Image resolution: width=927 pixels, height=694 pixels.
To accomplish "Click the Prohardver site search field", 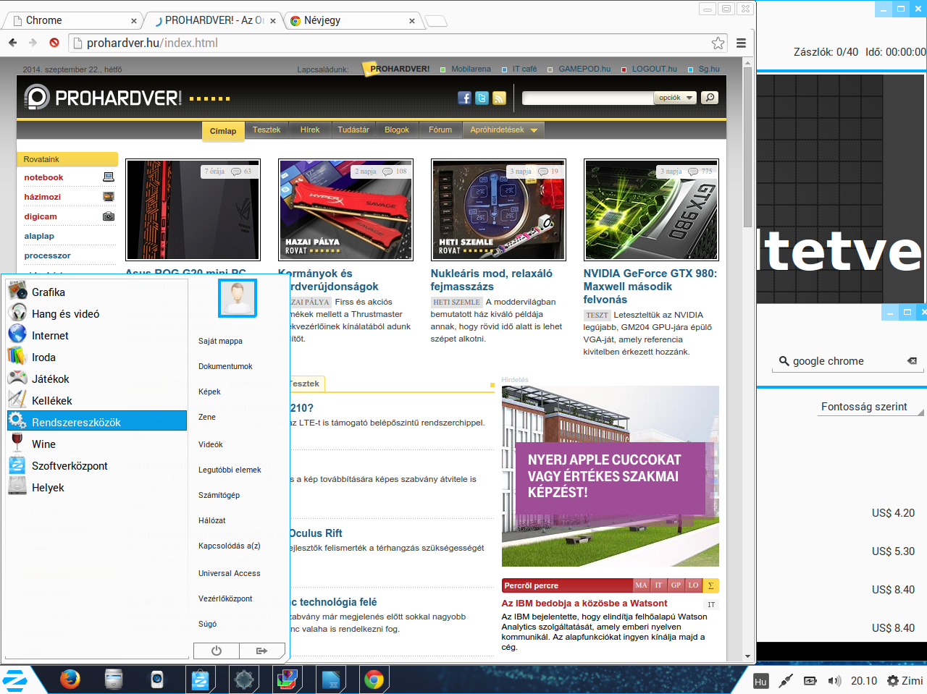I will coord(587,98).
